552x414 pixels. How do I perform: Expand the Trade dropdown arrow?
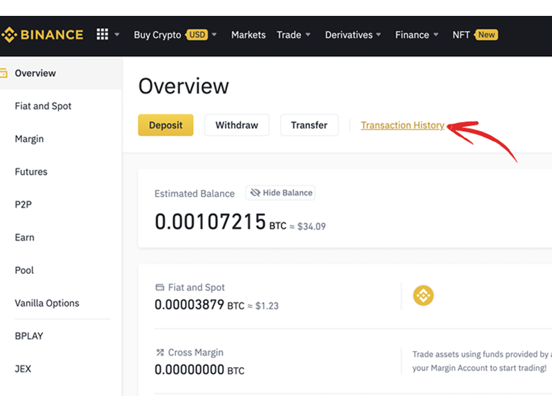point(308,34)
